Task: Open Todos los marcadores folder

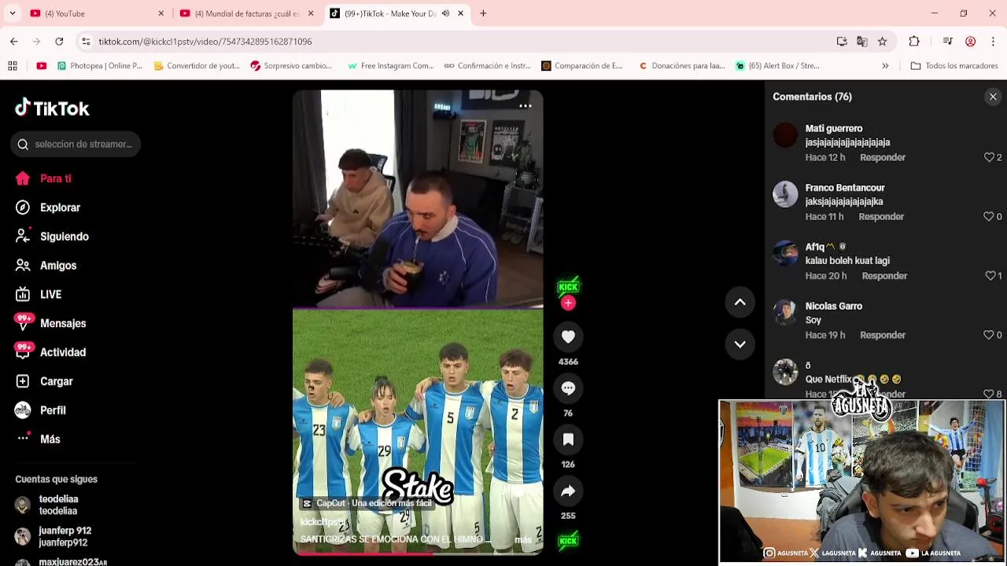Action: point(954,66)
